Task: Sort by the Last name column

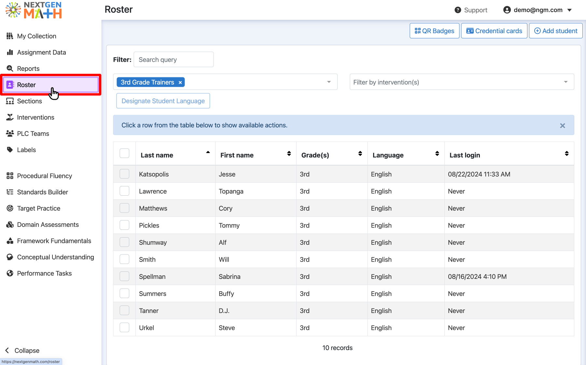Action: [175, 153]
